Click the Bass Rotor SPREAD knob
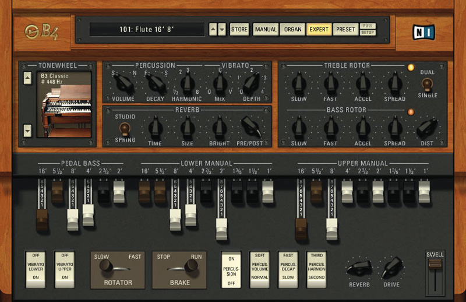The image size is (466, 302). (395, 127)
